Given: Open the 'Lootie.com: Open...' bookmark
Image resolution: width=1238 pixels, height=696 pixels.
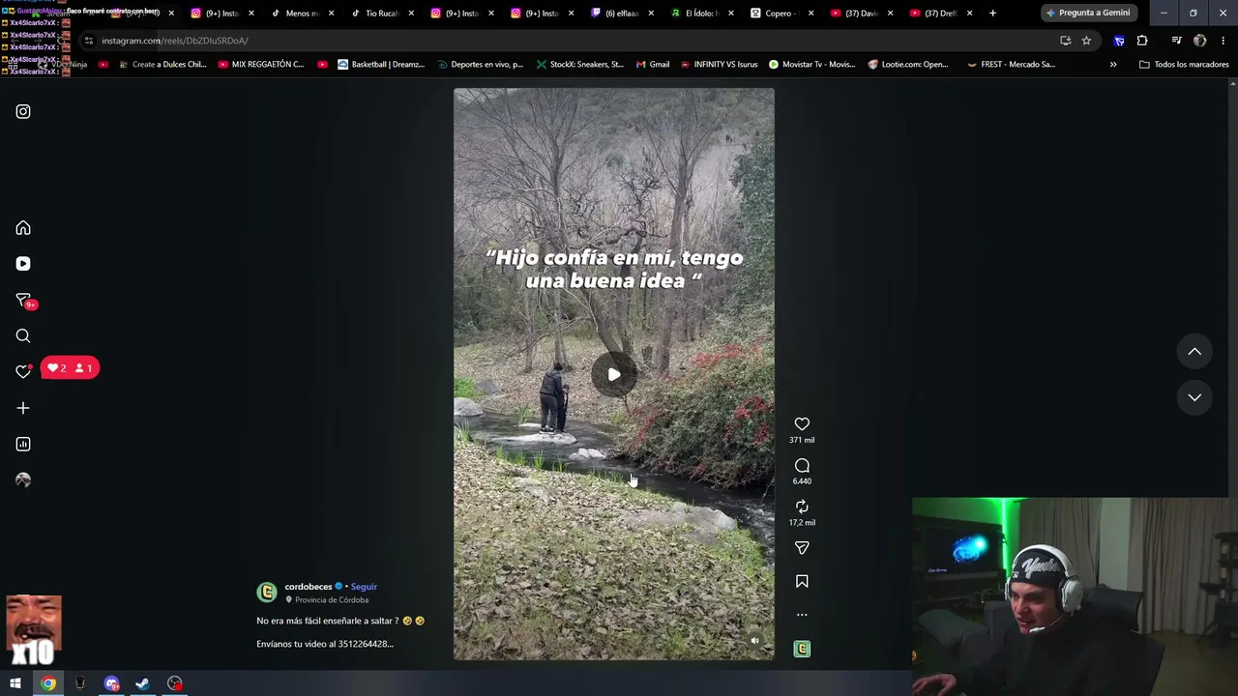Looking at the screenshot, I should 908,65.
